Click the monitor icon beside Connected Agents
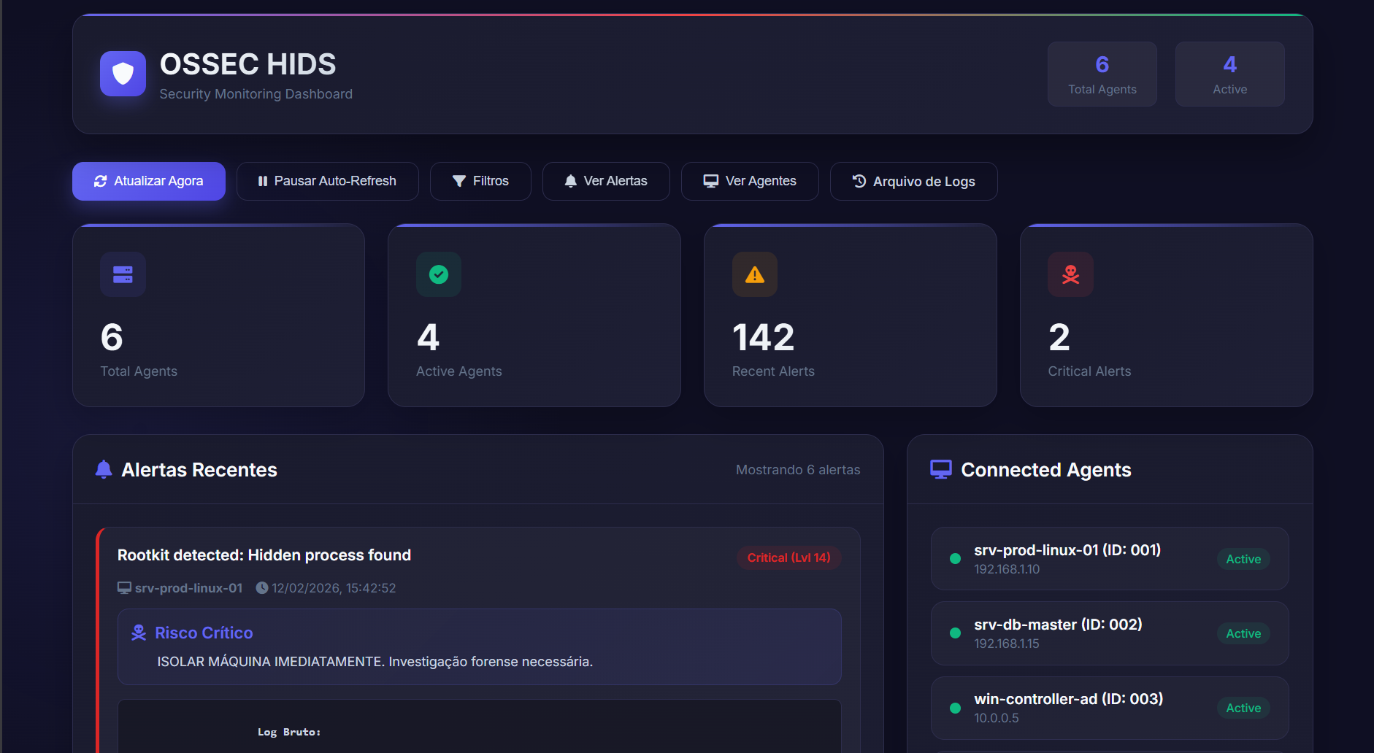Screen dimensions: 1374x753 point(941,469)
